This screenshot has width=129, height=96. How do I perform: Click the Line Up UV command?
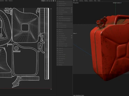click(64, 34)
